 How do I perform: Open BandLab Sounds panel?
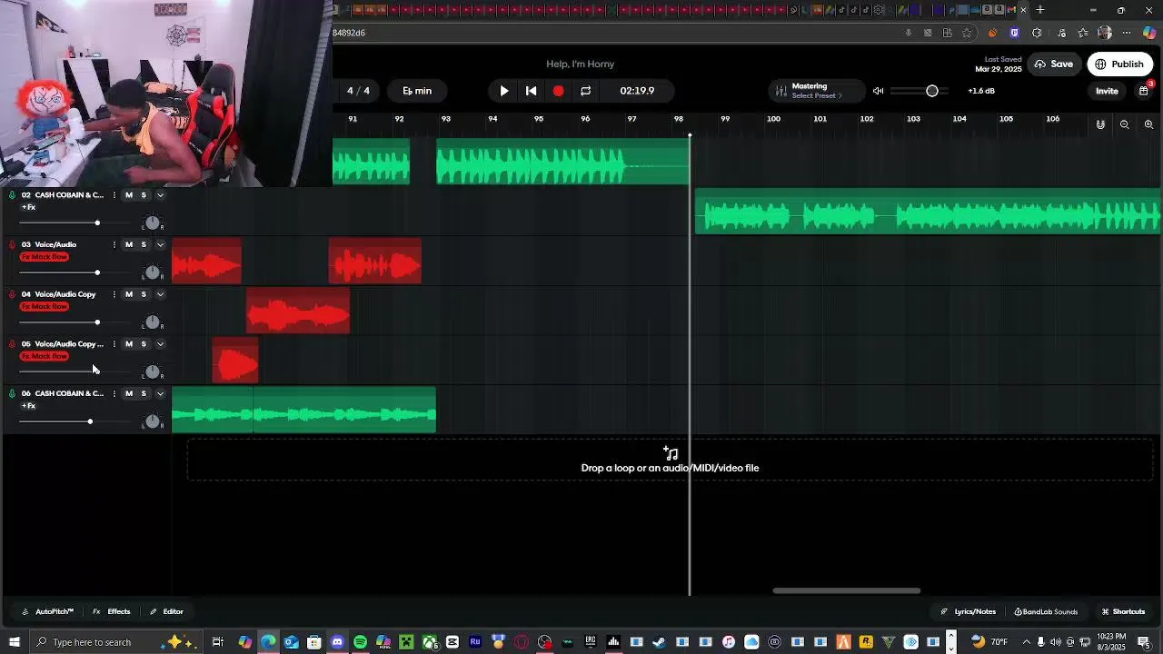coord(1046,611)
